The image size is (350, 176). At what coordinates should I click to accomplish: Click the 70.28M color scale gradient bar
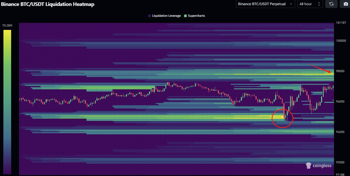tap(7, 102)
